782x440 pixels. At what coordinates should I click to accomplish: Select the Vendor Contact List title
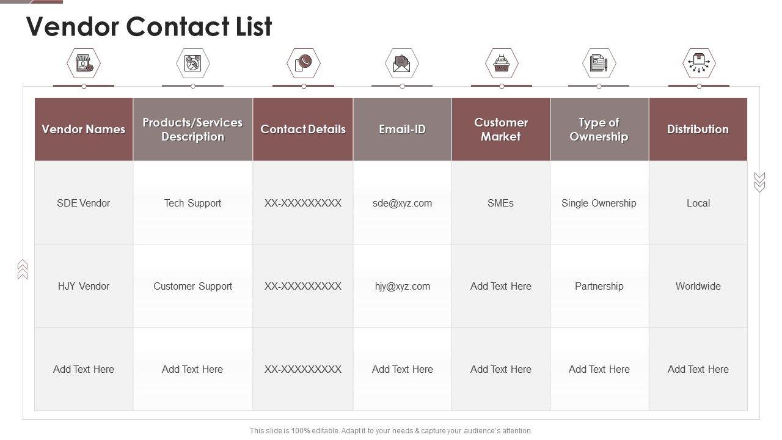point(149,27)
